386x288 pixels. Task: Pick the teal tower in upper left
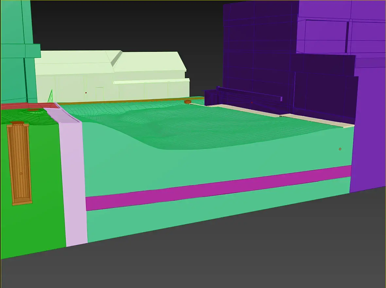point(18,52)
